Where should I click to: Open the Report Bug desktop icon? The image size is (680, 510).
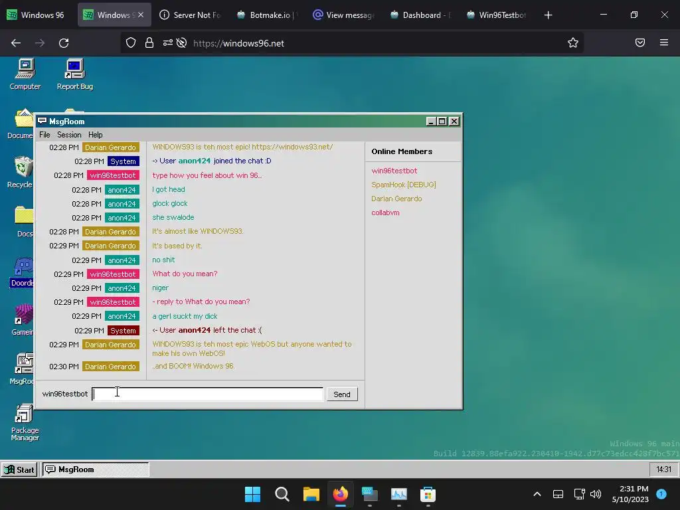coord(74,74)
